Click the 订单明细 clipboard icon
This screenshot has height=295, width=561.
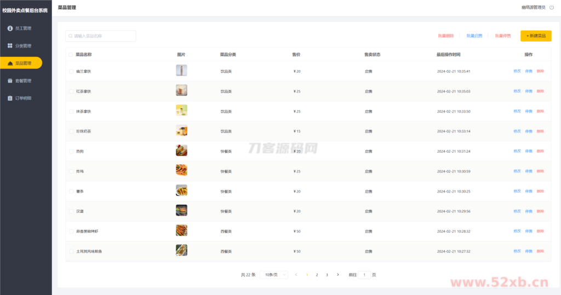tap(10, 98)
